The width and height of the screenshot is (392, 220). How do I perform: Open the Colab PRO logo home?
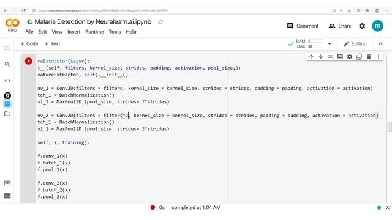(12, 25)
